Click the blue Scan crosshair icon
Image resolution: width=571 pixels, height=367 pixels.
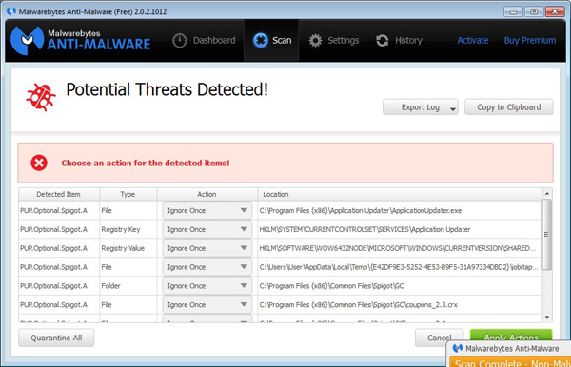[x=261, y=40]
